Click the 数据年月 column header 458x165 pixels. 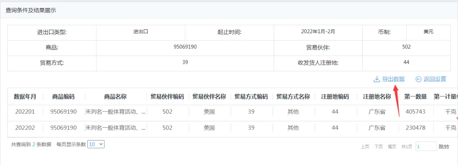(x=25, y=97)
